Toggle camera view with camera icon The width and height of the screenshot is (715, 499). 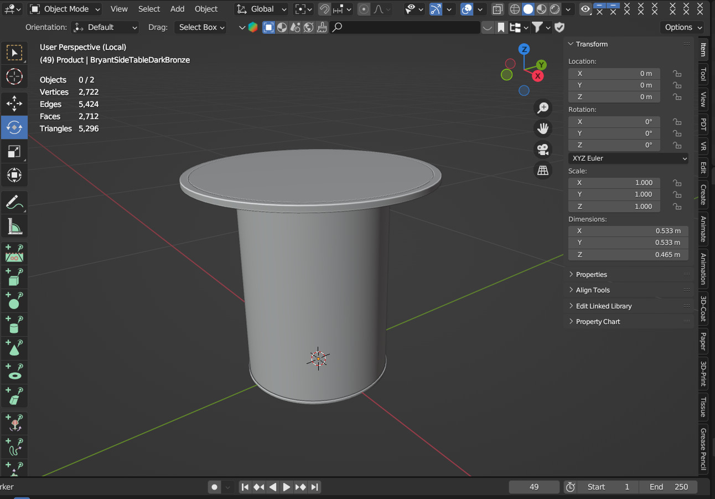(x=543, y=150)
